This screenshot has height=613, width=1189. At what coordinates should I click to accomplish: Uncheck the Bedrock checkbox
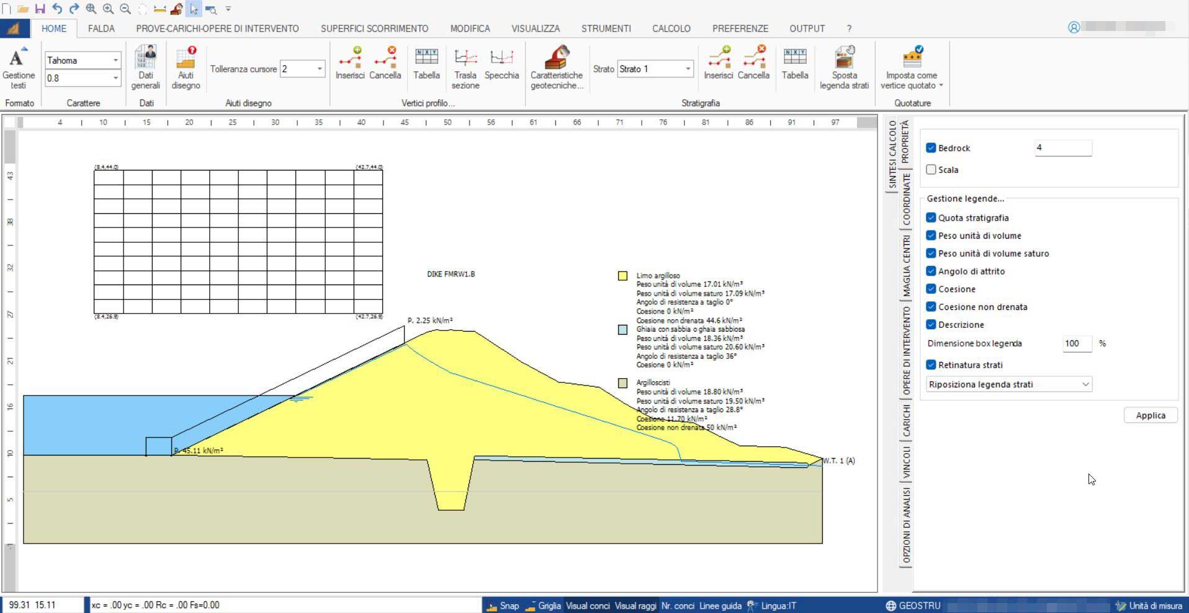point(931,148)
